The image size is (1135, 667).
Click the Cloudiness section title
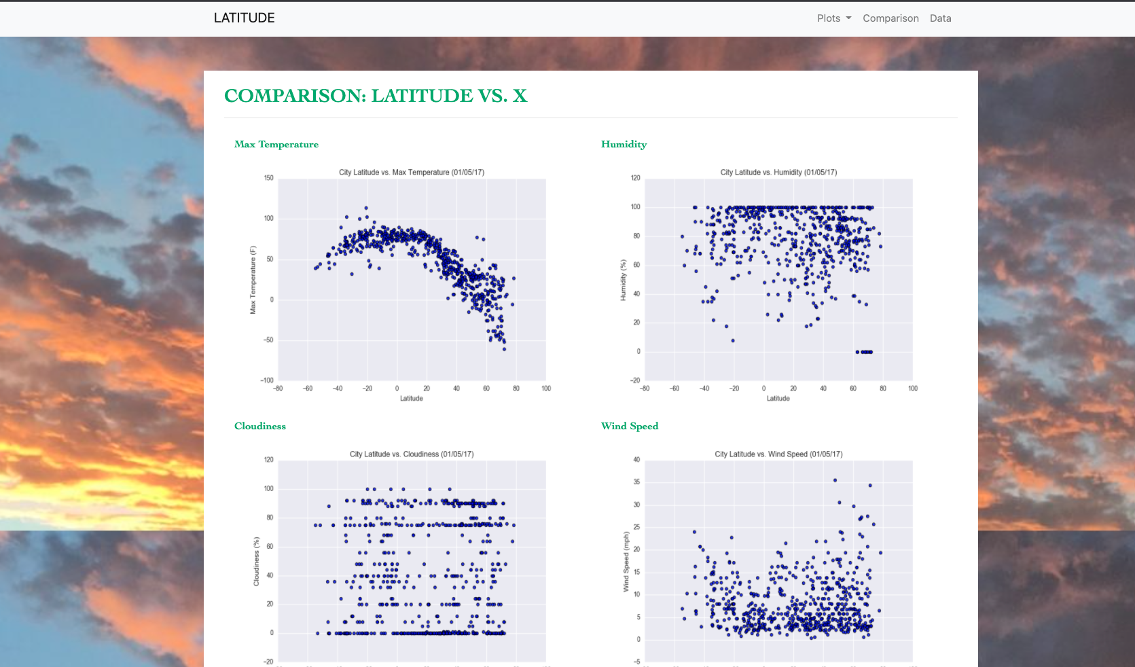tap(260, 426)
